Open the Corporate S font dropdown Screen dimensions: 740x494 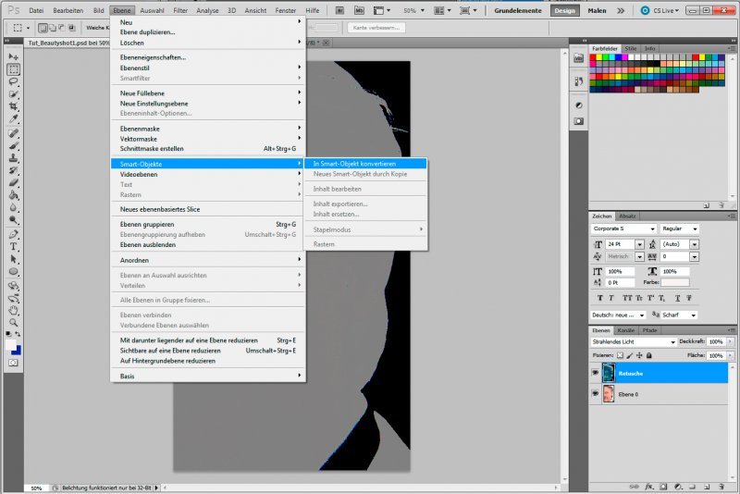[652, 228]
